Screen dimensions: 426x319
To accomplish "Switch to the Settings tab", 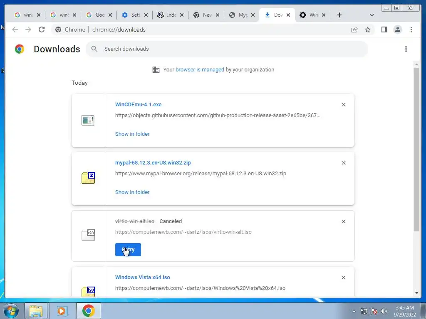I will tap(131, 15).
